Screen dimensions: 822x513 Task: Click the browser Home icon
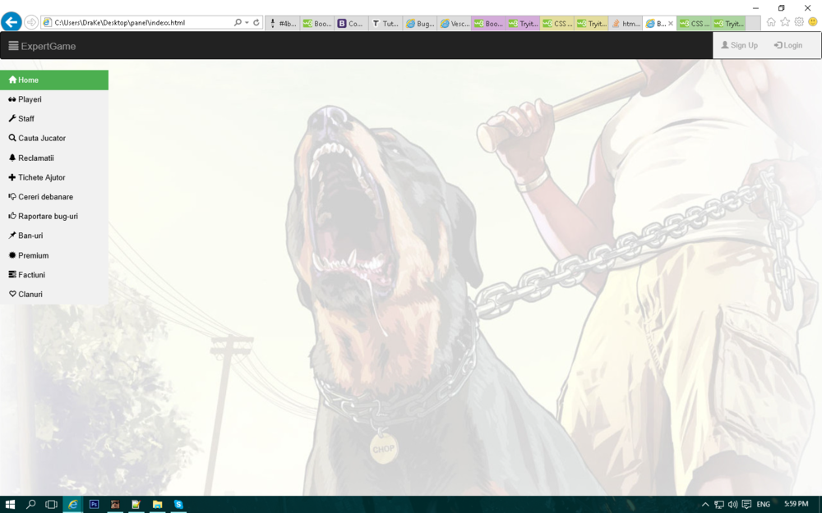point(771,22)
